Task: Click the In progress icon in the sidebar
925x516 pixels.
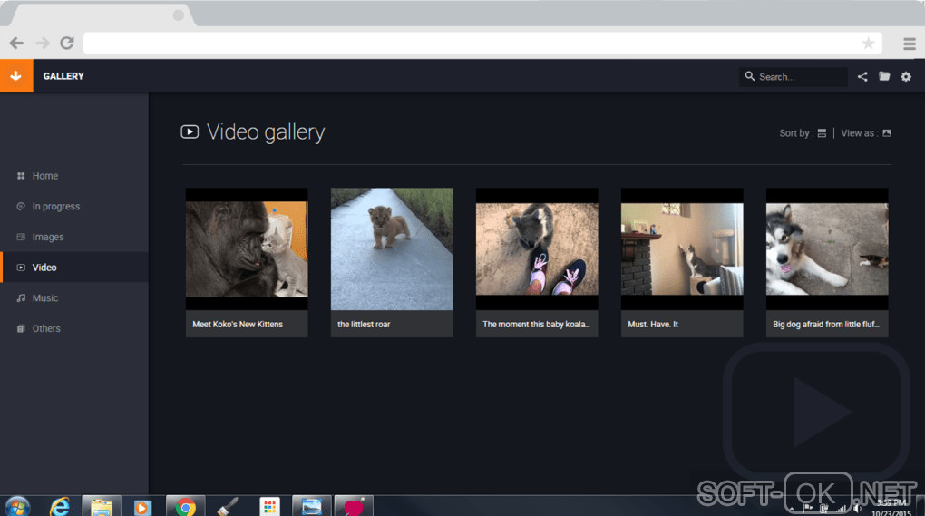Action: point(21,207)
